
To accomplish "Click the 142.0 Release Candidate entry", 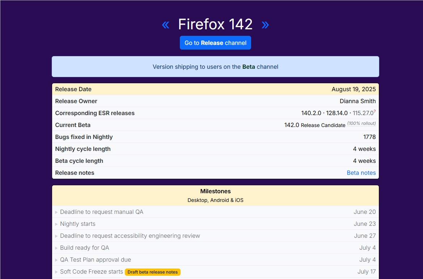I will (315, 125).
